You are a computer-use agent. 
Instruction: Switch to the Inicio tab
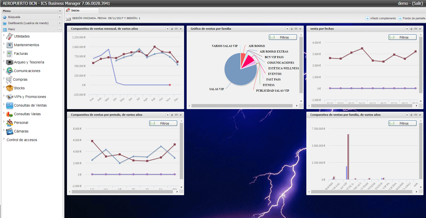coord(75,10)
